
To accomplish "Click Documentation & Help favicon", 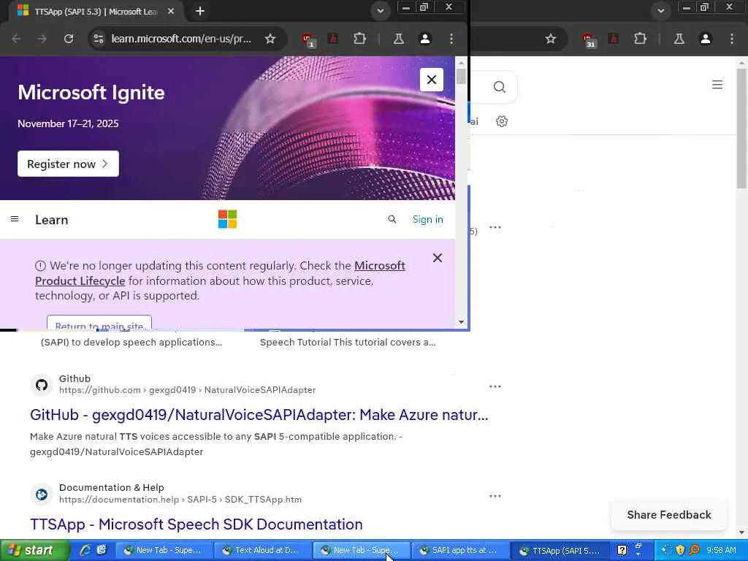I will coord(42,495).
